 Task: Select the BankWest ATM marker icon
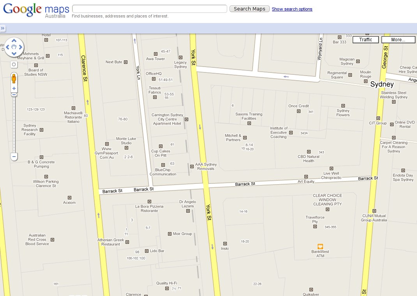tap(320, 246)
